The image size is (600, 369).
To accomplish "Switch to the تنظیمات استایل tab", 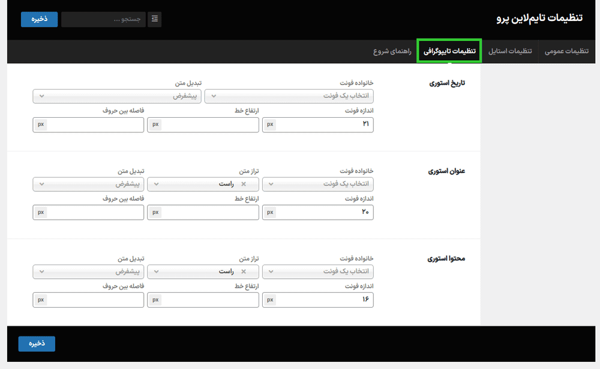I will [x=510, y=51].
